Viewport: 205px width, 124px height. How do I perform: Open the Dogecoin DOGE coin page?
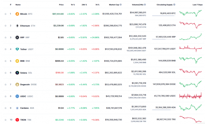point(28,84)
